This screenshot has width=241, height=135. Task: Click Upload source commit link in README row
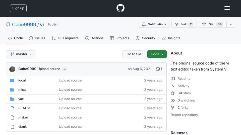coord(70,108)
